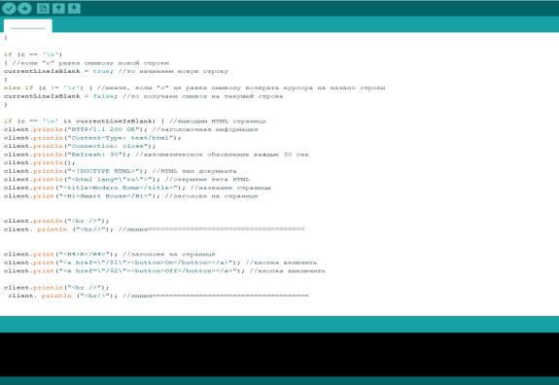The width and height of the screenshot is (559, 385).
Task: Click the Verify checkmark icon
Action: tap(9, 8)
